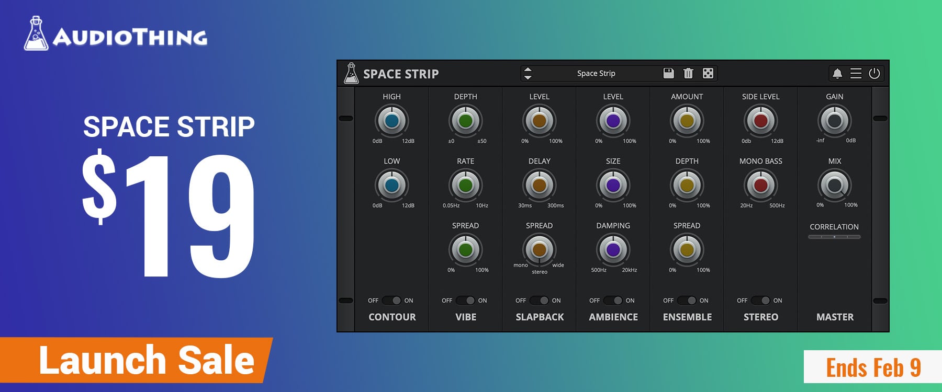Click the delete preset trash icon
This screenshot has height=392, width=942.
(688, 73)
